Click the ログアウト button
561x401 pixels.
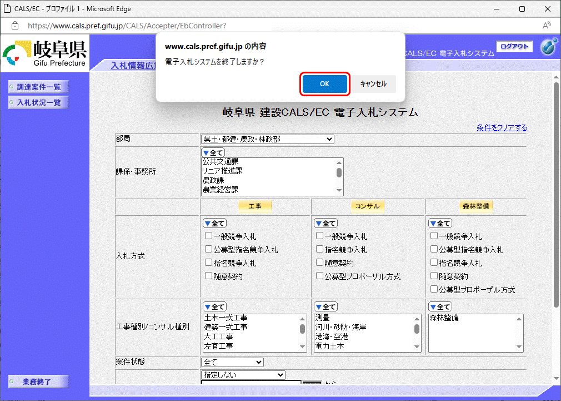(x=514, y=46)
